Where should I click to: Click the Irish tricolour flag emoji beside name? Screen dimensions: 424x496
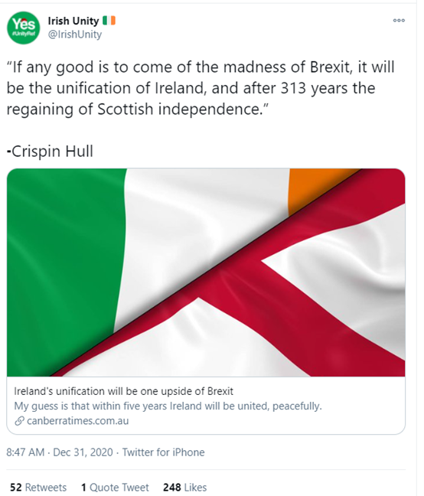pos(109,21)
